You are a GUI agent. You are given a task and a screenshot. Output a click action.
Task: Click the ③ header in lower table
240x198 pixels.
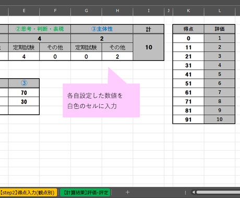coord(24,83)
